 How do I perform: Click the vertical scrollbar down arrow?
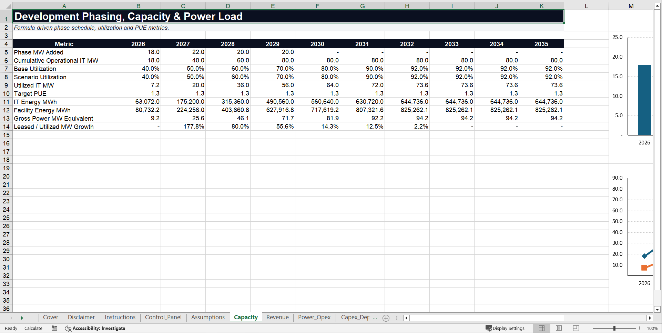coord(658,309)
